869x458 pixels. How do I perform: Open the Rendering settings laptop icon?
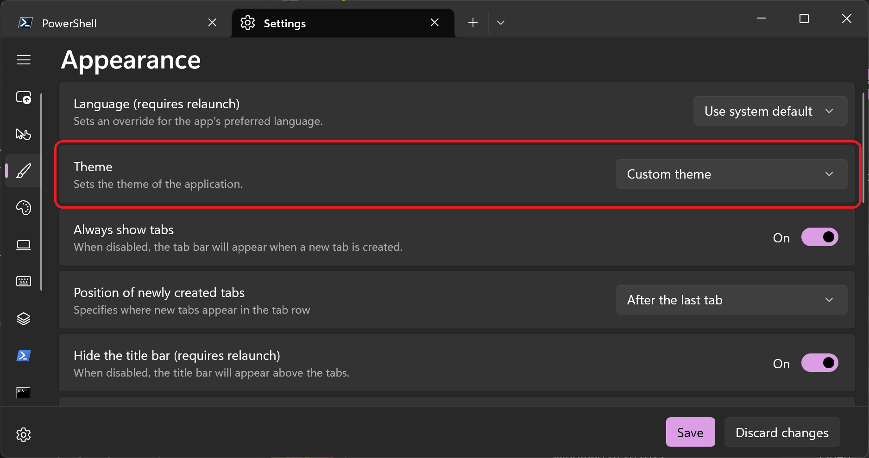(x=24, y=245)
